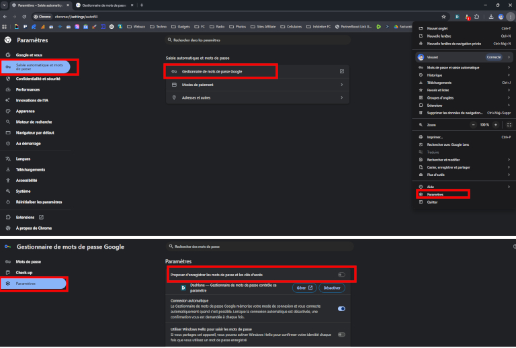Reload the current settings page
The width and height of the screenshot is (516, 348).
click(x=24, y=16)
